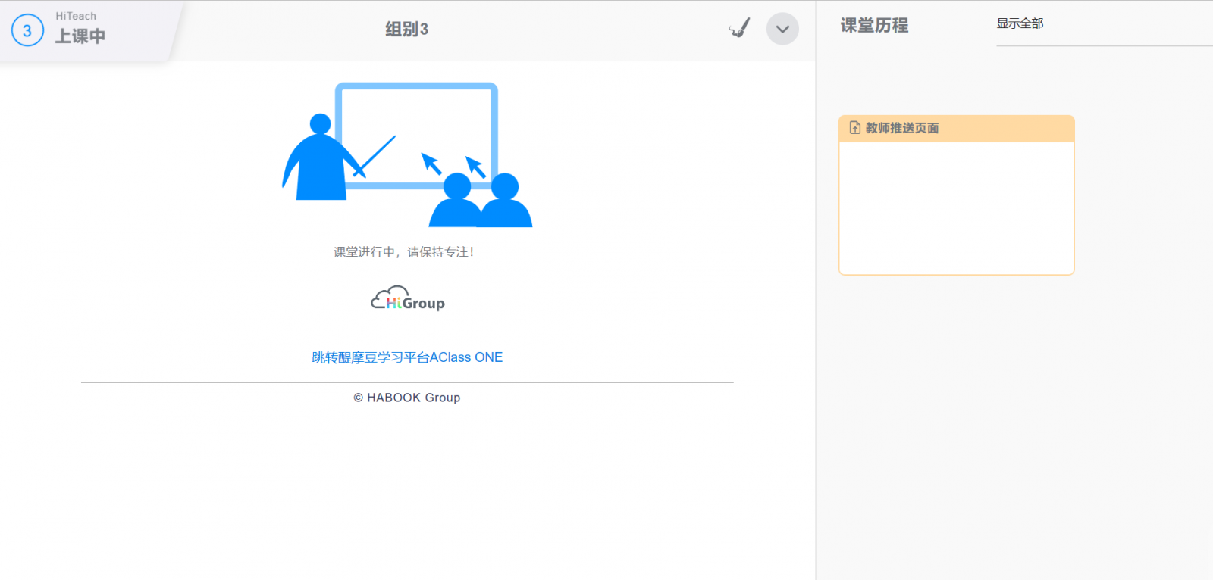
Task: Click the 上课中 status label
Action: pyautogui.click(x=80, y=36)
